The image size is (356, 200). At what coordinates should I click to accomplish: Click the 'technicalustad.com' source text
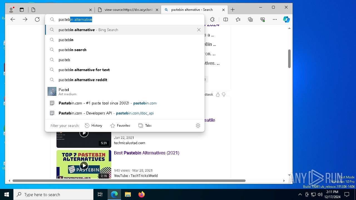pos(129,143)
